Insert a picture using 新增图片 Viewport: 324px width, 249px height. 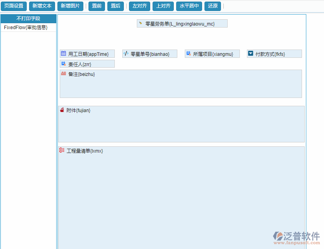coord(70,6)
